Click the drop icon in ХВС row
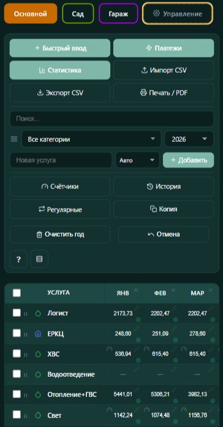Screen dimensions: 223x427 coord(38,354)
